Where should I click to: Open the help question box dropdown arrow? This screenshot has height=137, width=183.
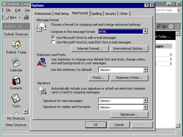tap(179, 10)
